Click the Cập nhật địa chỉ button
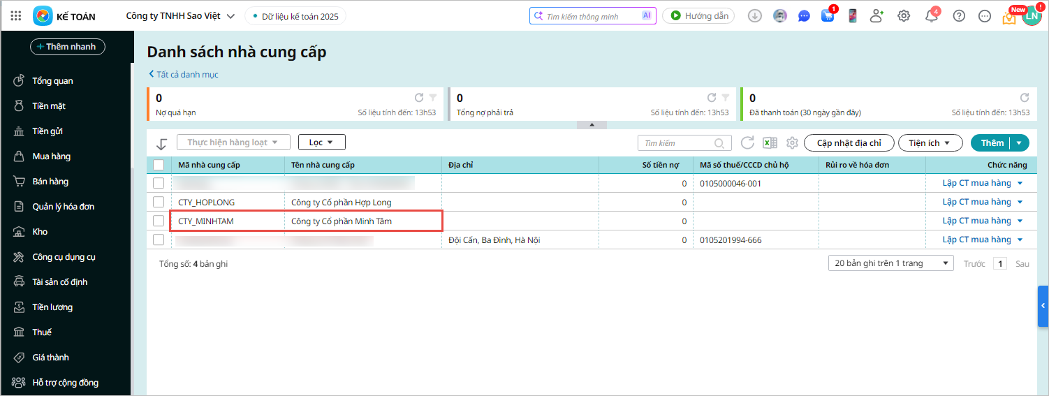Viewport: 1049px width, 396px height. tap(849, 143)
